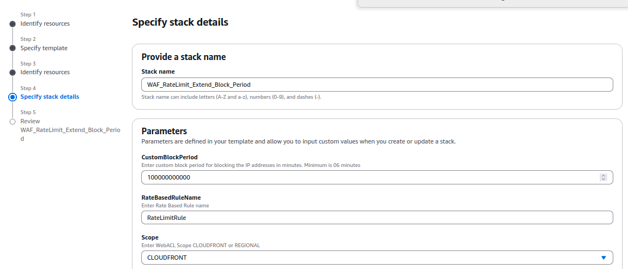Click the Scope dropdown arrow icon
The image size is (628, 269).
click(x=603, y=258)
